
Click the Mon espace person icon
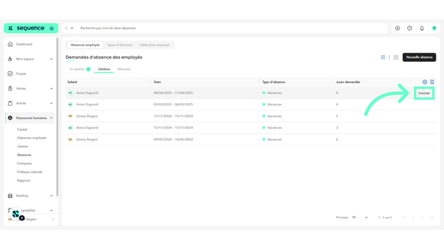click(10, 59)
